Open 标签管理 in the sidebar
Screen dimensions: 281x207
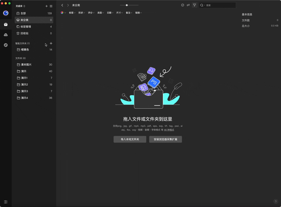(x=34, y=27)
